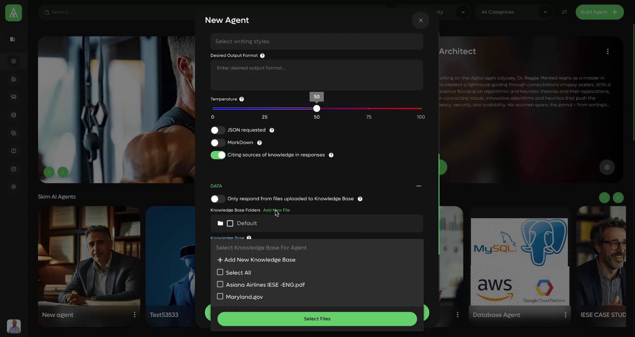Check the Asiana Airlines IESE -ENG.pdf checkbox
Screen dimensions: 635x337
point(220,284)
